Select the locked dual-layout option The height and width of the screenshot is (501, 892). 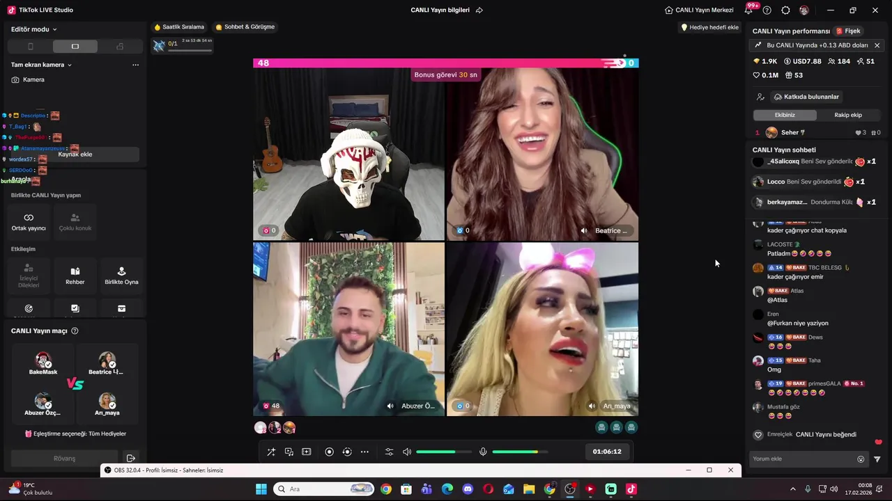120,47
